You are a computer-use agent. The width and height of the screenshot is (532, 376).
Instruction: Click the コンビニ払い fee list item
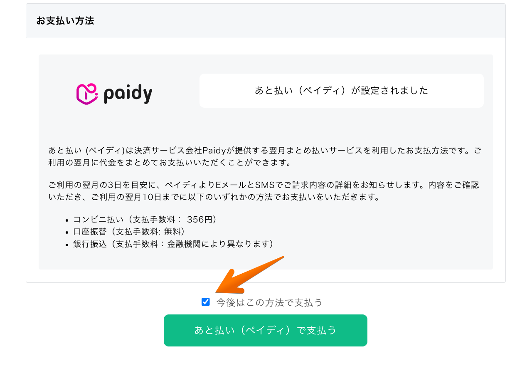(145, 220)
